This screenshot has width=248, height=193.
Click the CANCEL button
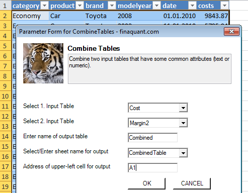192,183
